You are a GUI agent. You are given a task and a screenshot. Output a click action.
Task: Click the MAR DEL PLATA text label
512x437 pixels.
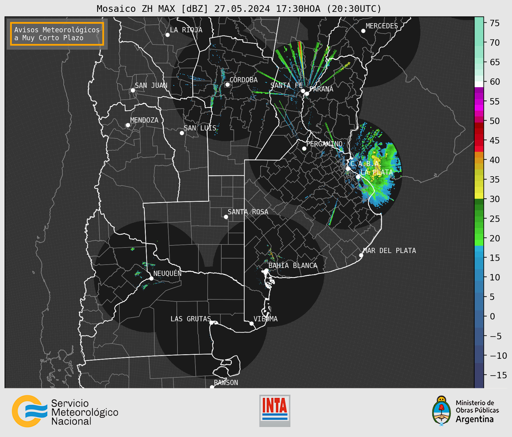point(389,250)
